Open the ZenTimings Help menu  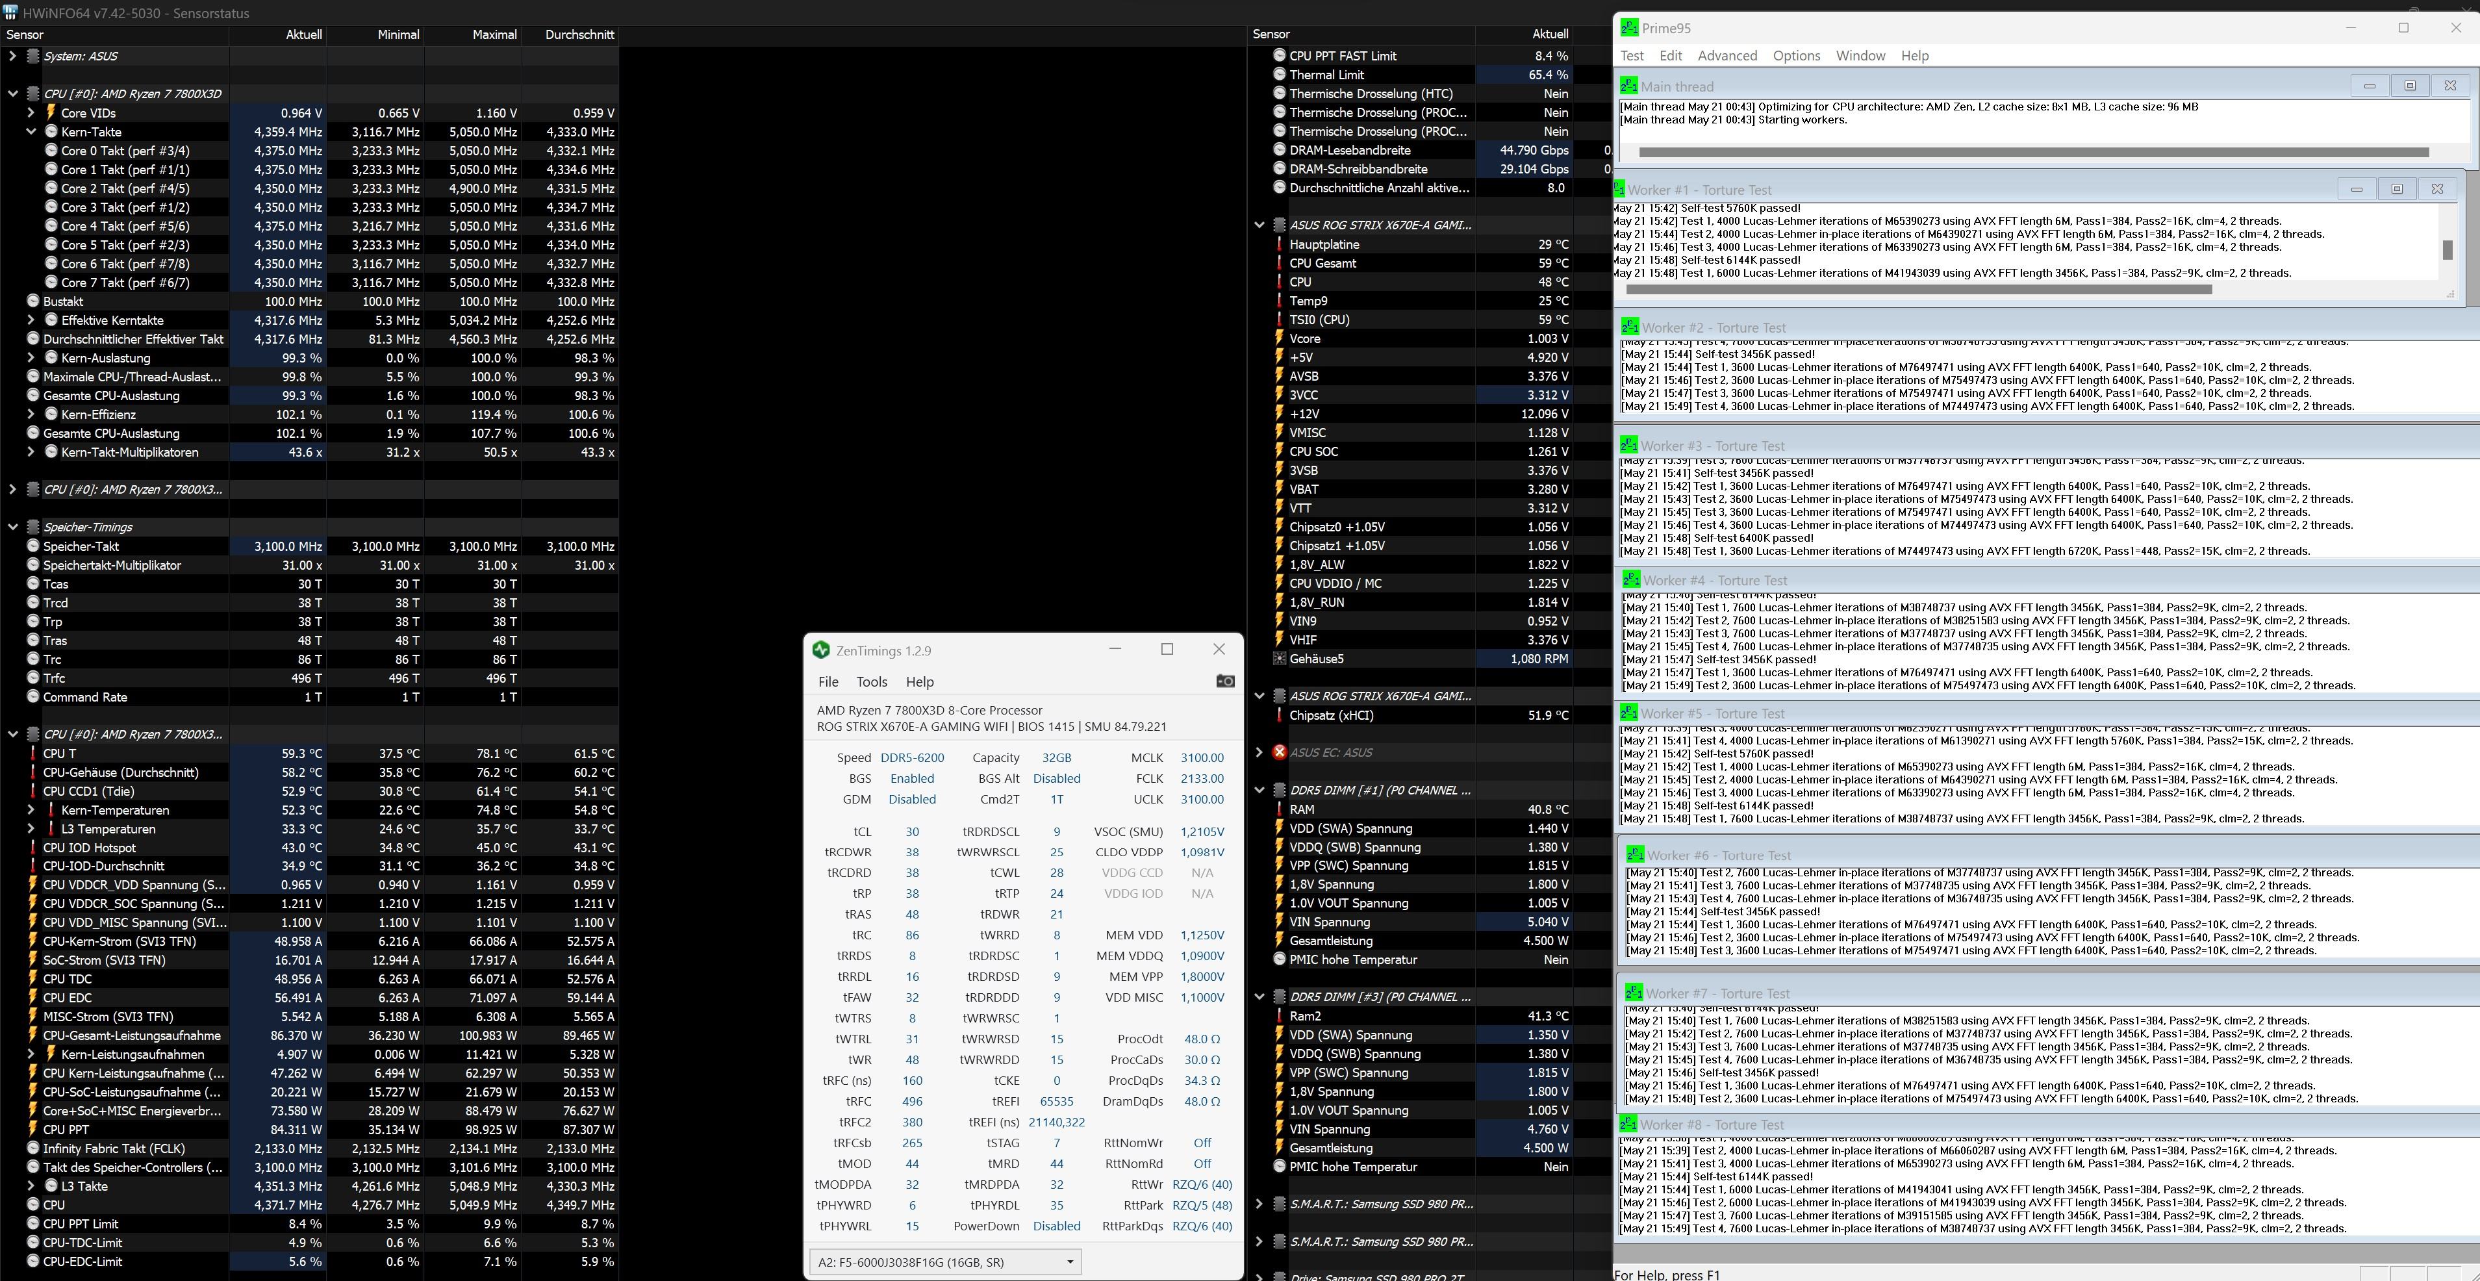[919, 681]
